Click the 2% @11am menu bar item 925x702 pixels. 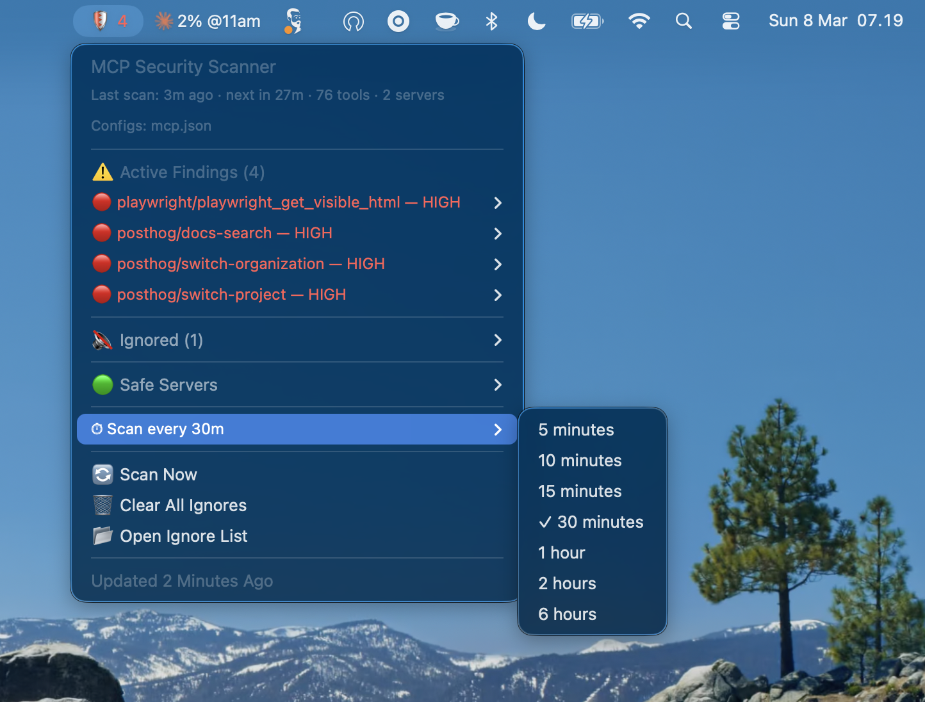point(207,20)
